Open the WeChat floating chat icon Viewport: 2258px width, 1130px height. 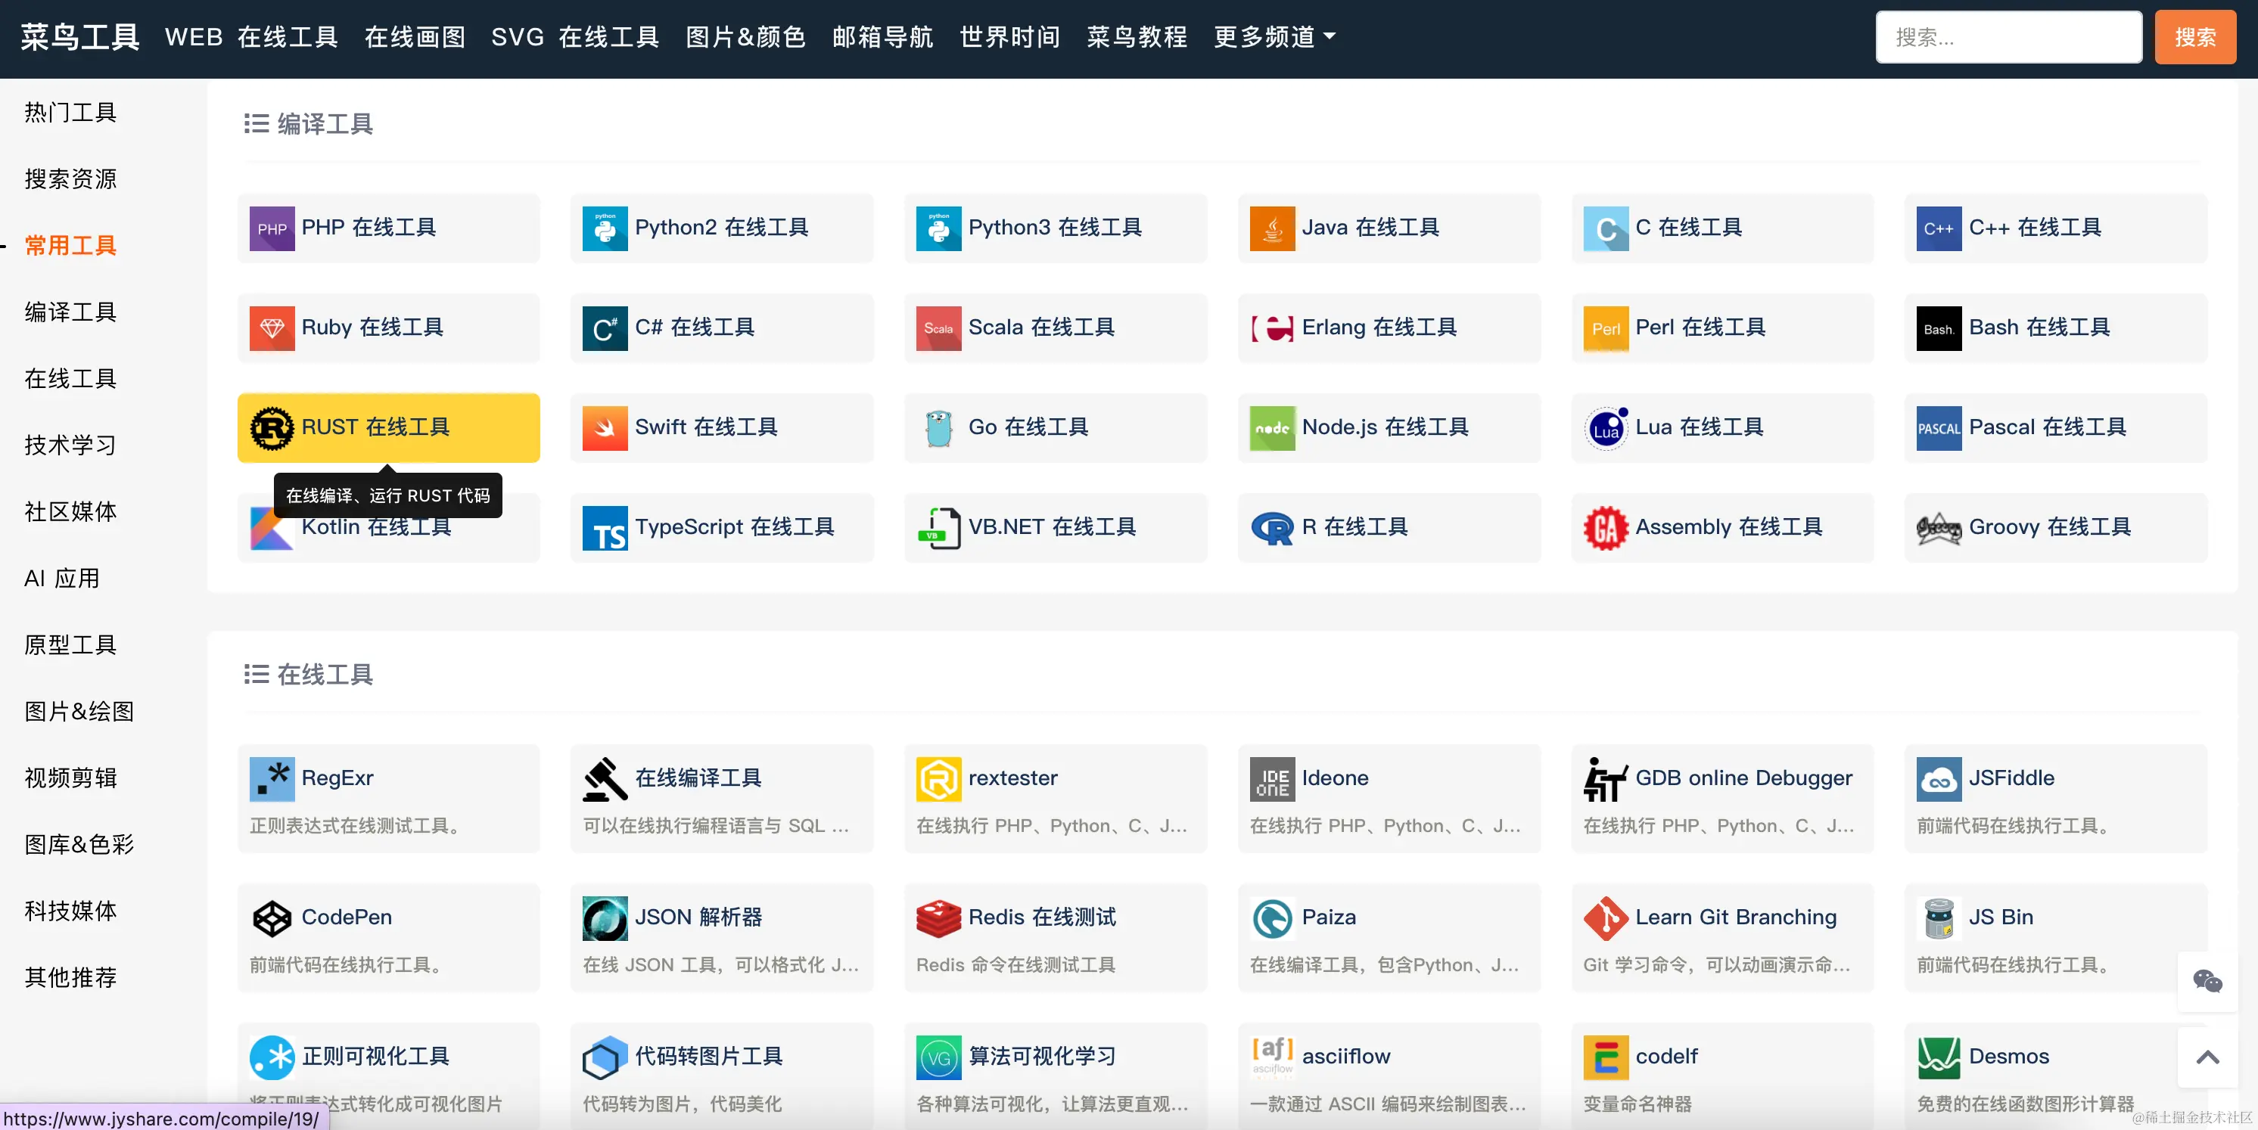point(2207,981)
